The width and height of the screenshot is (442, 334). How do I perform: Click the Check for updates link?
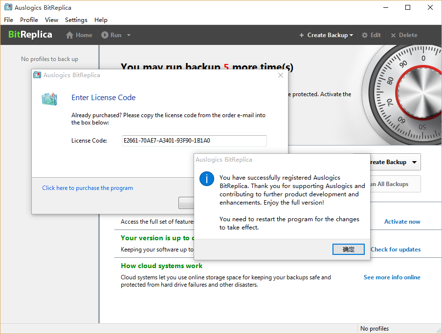(x=395, y=250)
